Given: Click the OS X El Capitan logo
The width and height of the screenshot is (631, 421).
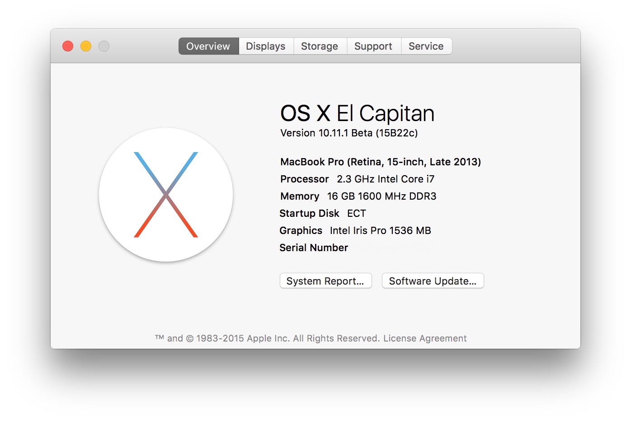Looking at the screenshot, I should pyautogui.click(x=166, y=195).
